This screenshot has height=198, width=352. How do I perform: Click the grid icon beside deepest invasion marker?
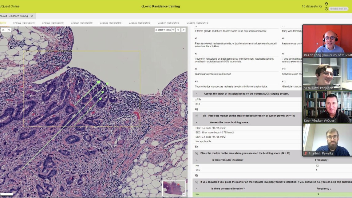pos(196,116)
